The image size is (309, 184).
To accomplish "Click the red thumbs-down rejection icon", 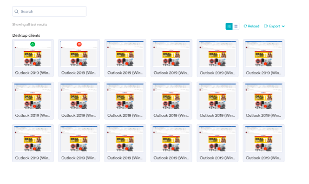I will click(x=79, y=44).
